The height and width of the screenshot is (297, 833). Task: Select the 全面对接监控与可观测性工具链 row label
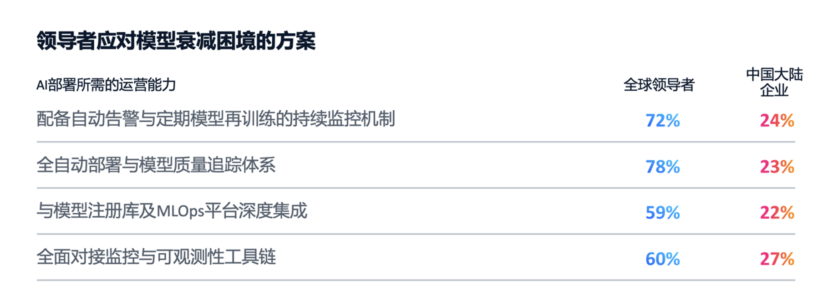click(x=156, y=257)
